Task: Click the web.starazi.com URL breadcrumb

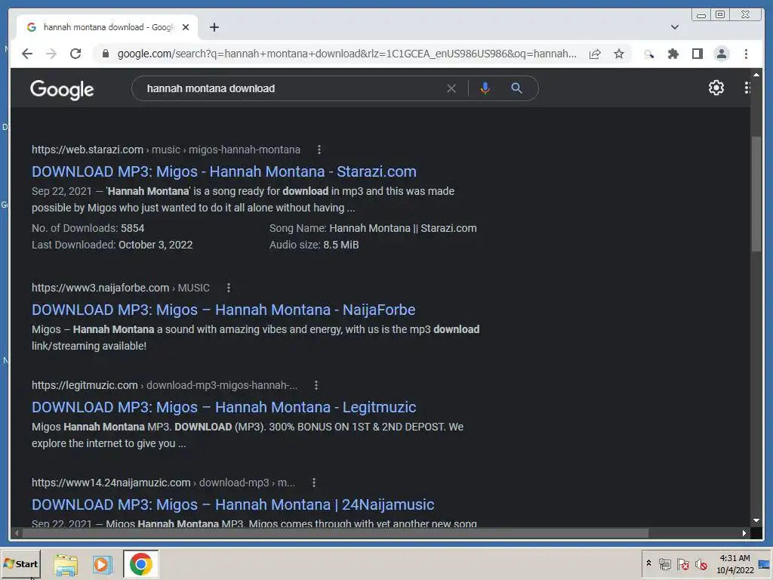Action: (165, 150)
